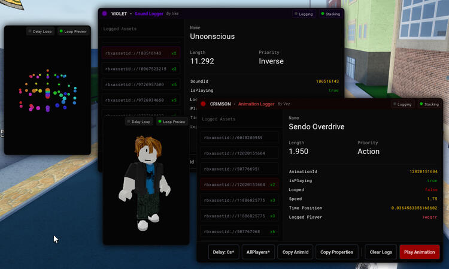Image resolution: width=449 pixels, height=269 pixels.
Task: Select animation asset rbxassetid://507767968
Action: coord(239,231)
